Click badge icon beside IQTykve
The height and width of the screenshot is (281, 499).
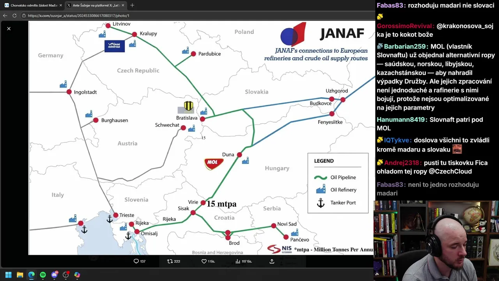pyautogui.click(x=380, y=140)
